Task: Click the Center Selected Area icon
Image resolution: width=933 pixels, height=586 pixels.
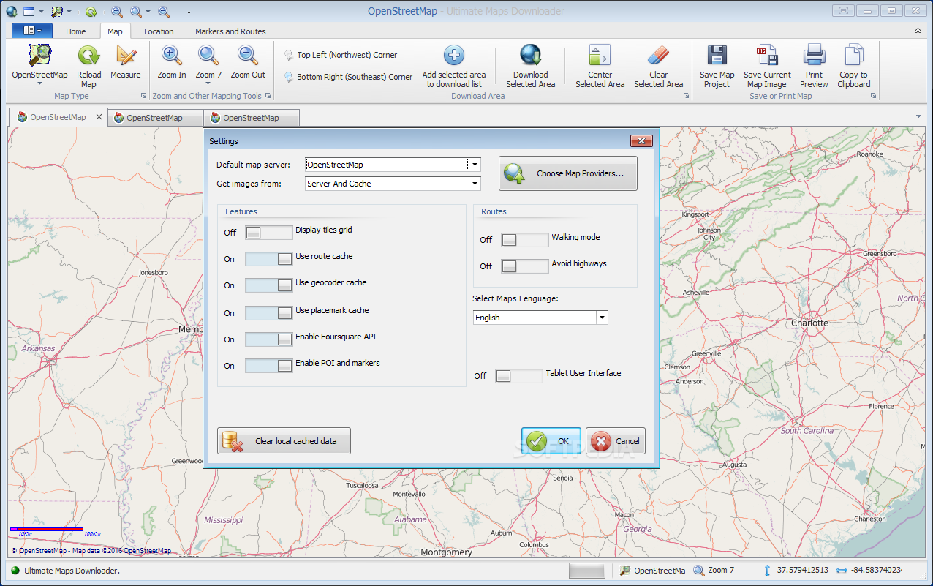Action: [600, 56]
